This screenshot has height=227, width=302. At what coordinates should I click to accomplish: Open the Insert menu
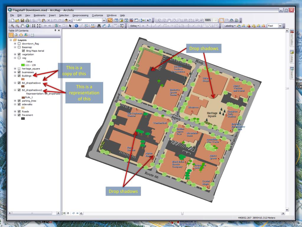(x=52, y=15)
